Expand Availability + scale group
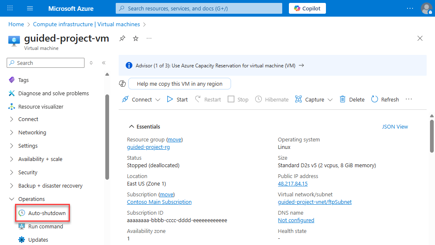The image size is (435, 245). 40,159
